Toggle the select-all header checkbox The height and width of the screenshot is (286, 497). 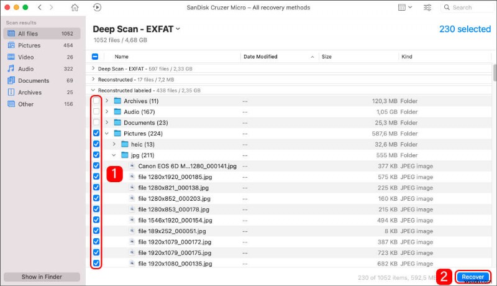pyautogui.click(x=95, y=57)
